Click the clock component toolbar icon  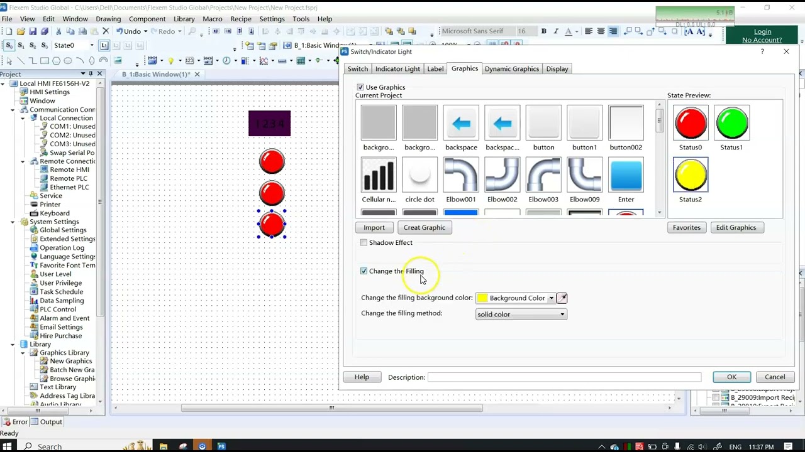coord(226,61)
